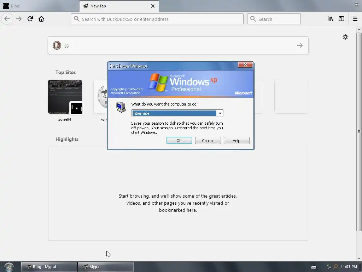
Task: Go back with the browser back arrow
Action: point(7,19)
